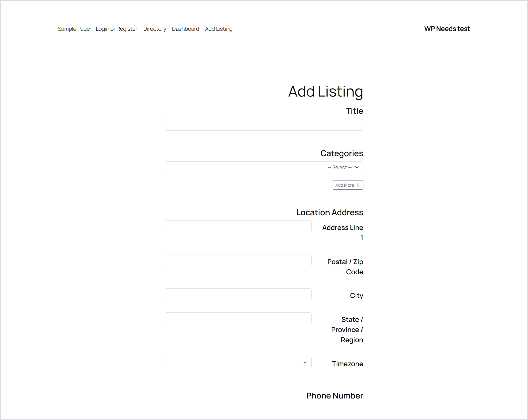The width and height of the screenshot is (528, 420).
Task: Expand the Timezone dropdown
Action: click(238, 363)
